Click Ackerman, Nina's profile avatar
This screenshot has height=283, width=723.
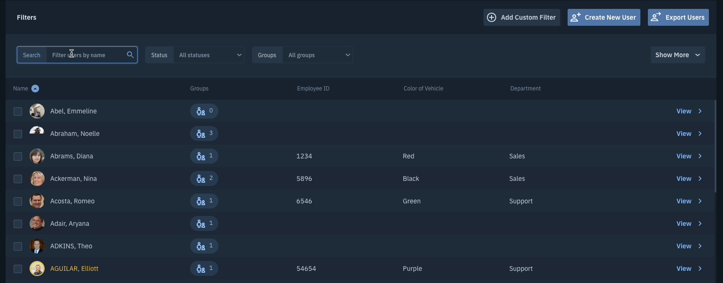[37, 179]
